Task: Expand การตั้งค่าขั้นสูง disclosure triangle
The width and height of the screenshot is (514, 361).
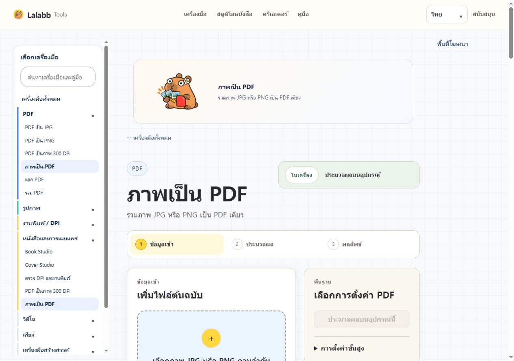Action: pos(316,348)
